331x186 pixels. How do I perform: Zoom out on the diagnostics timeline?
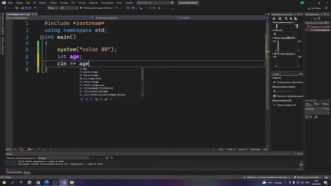click(291, 19)
